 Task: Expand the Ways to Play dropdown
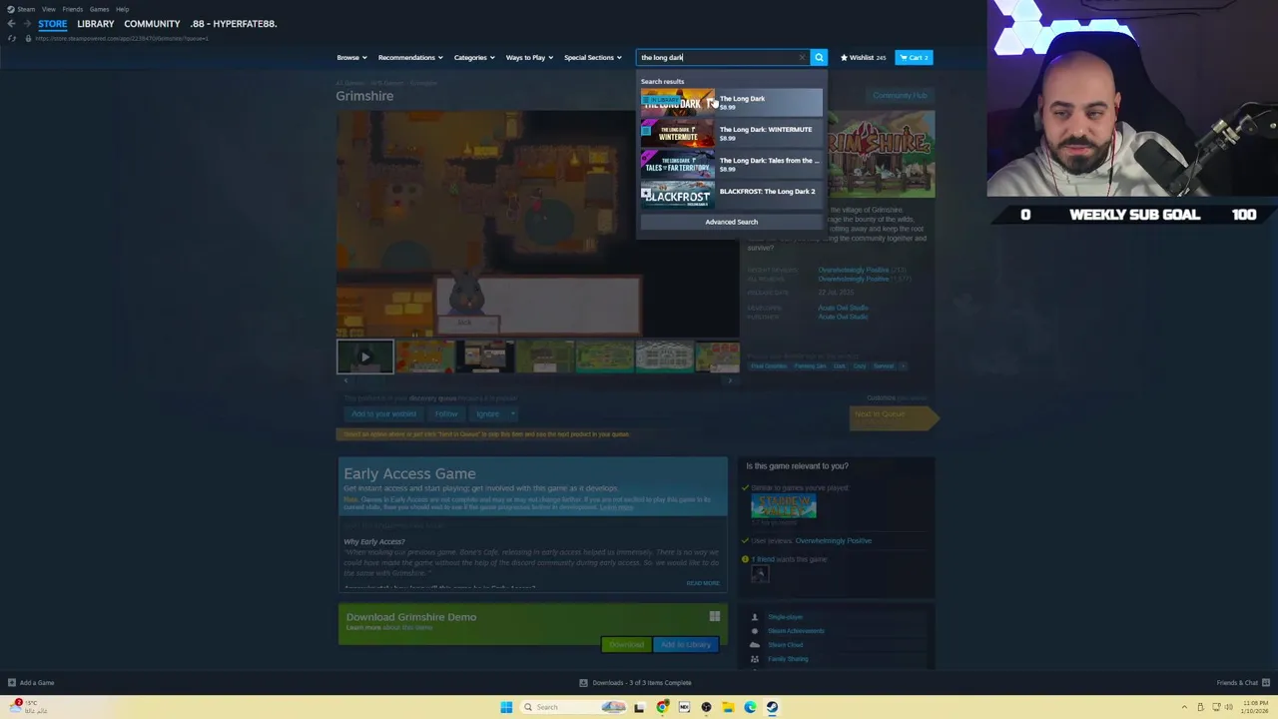[x=529, y=57]
